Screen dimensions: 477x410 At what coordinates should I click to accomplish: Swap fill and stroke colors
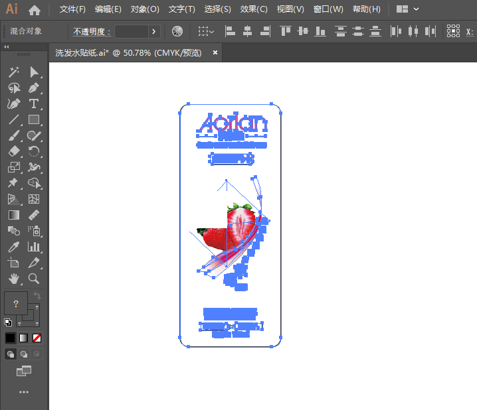click(37, 295)
